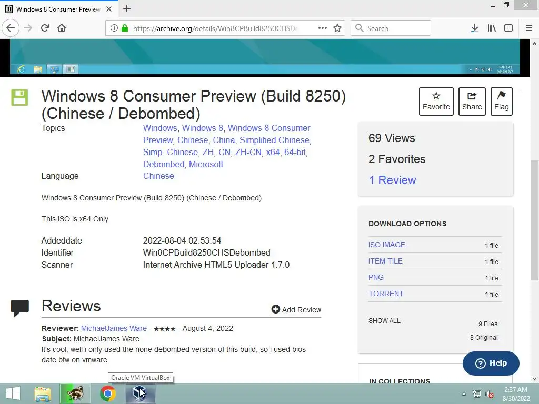This screenshot has height=404, width=539.
Task: Jump to the 1 Review link
Action: 392,180
